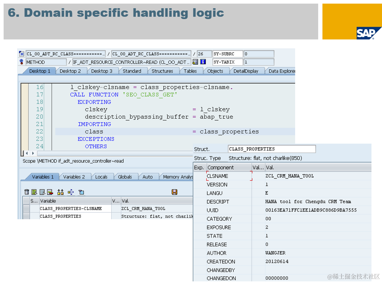Open the Desktop 3 tab
The height and width of the screenshot is (282, 382).
point(102,71)
